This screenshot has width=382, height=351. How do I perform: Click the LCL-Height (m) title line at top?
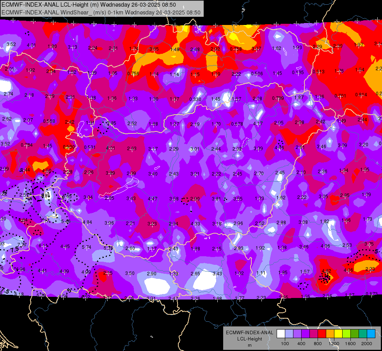89,5
